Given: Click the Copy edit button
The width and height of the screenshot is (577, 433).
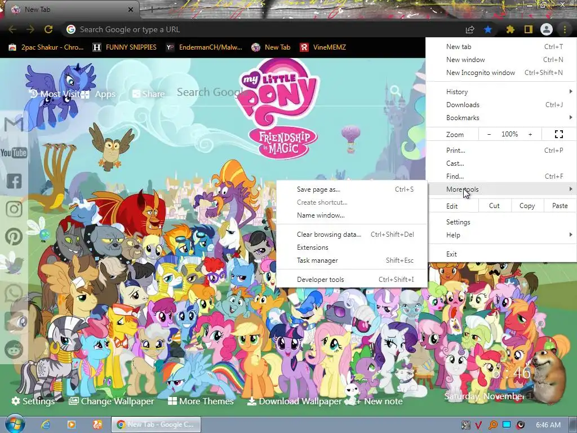Looking at the screenshot, I should point(527,206).
